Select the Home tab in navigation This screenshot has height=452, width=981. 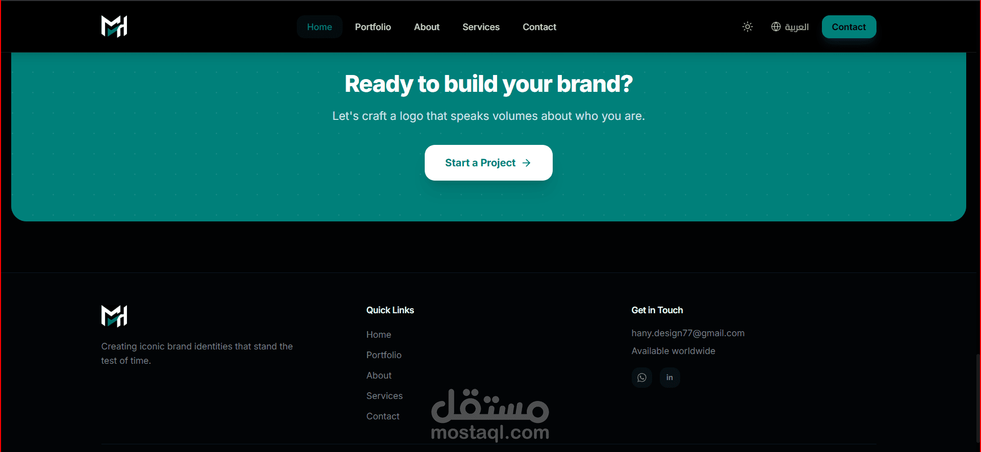pyautogui.click(x=319, y=27)
